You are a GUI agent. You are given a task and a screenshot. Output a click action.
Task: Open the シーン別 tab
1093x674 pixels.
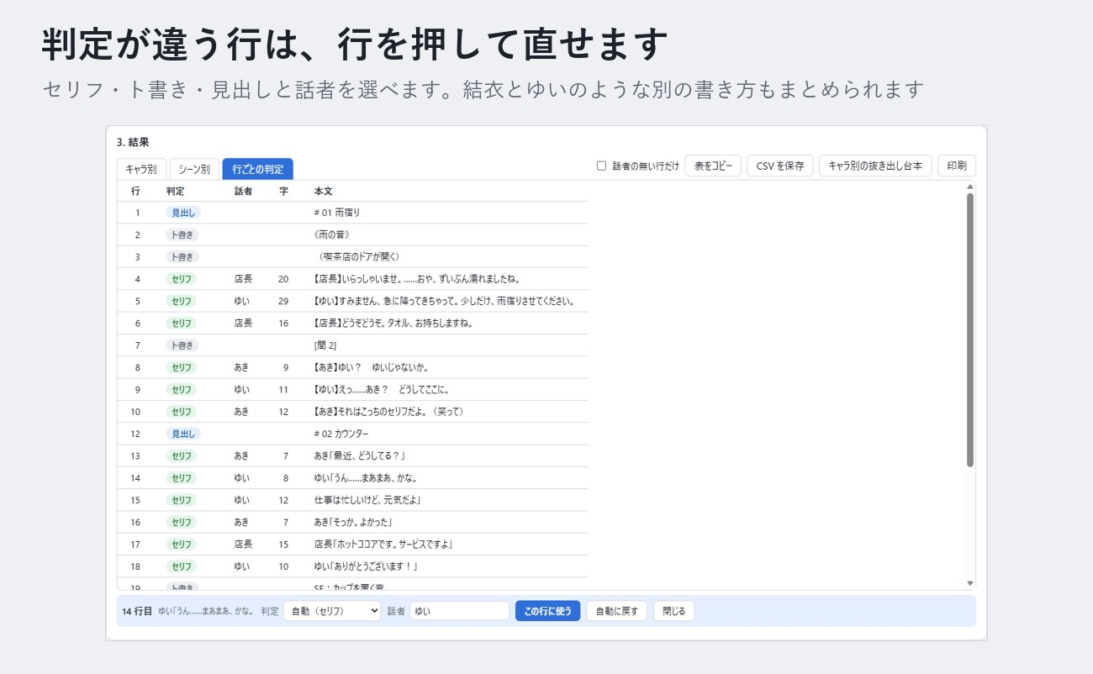point(194,169)
